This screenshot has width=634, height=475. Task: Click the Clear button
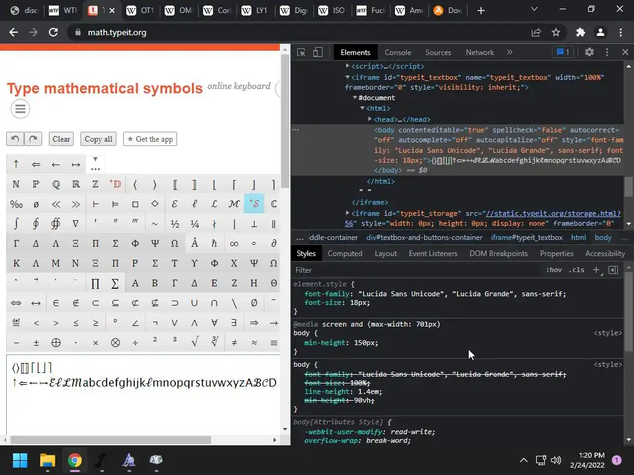(x=61, y=139)
